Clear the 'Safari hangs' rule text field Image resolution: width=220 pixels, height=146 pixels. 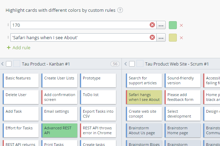152,37
